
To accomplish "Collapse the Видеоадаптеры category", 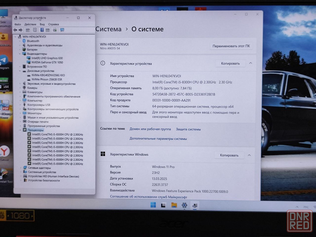I will tap(20, 54).
